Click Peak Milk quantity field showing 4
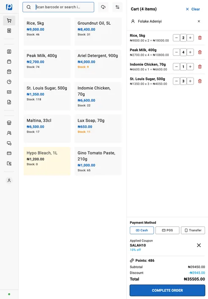 pyautogui.click(x=183, y=52)
